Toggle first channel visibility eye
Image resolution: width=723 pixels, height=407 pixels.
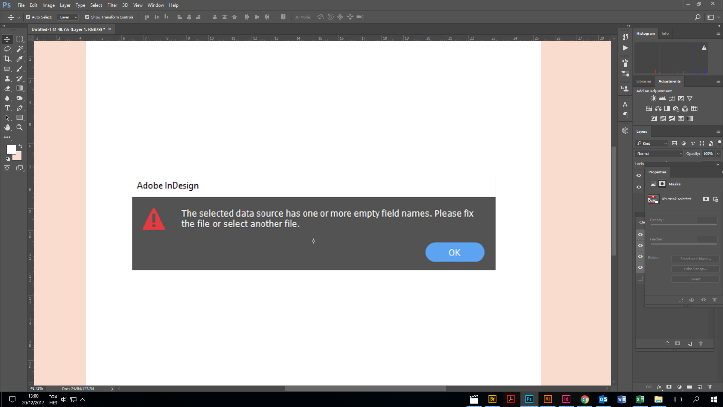pos(640,234)
